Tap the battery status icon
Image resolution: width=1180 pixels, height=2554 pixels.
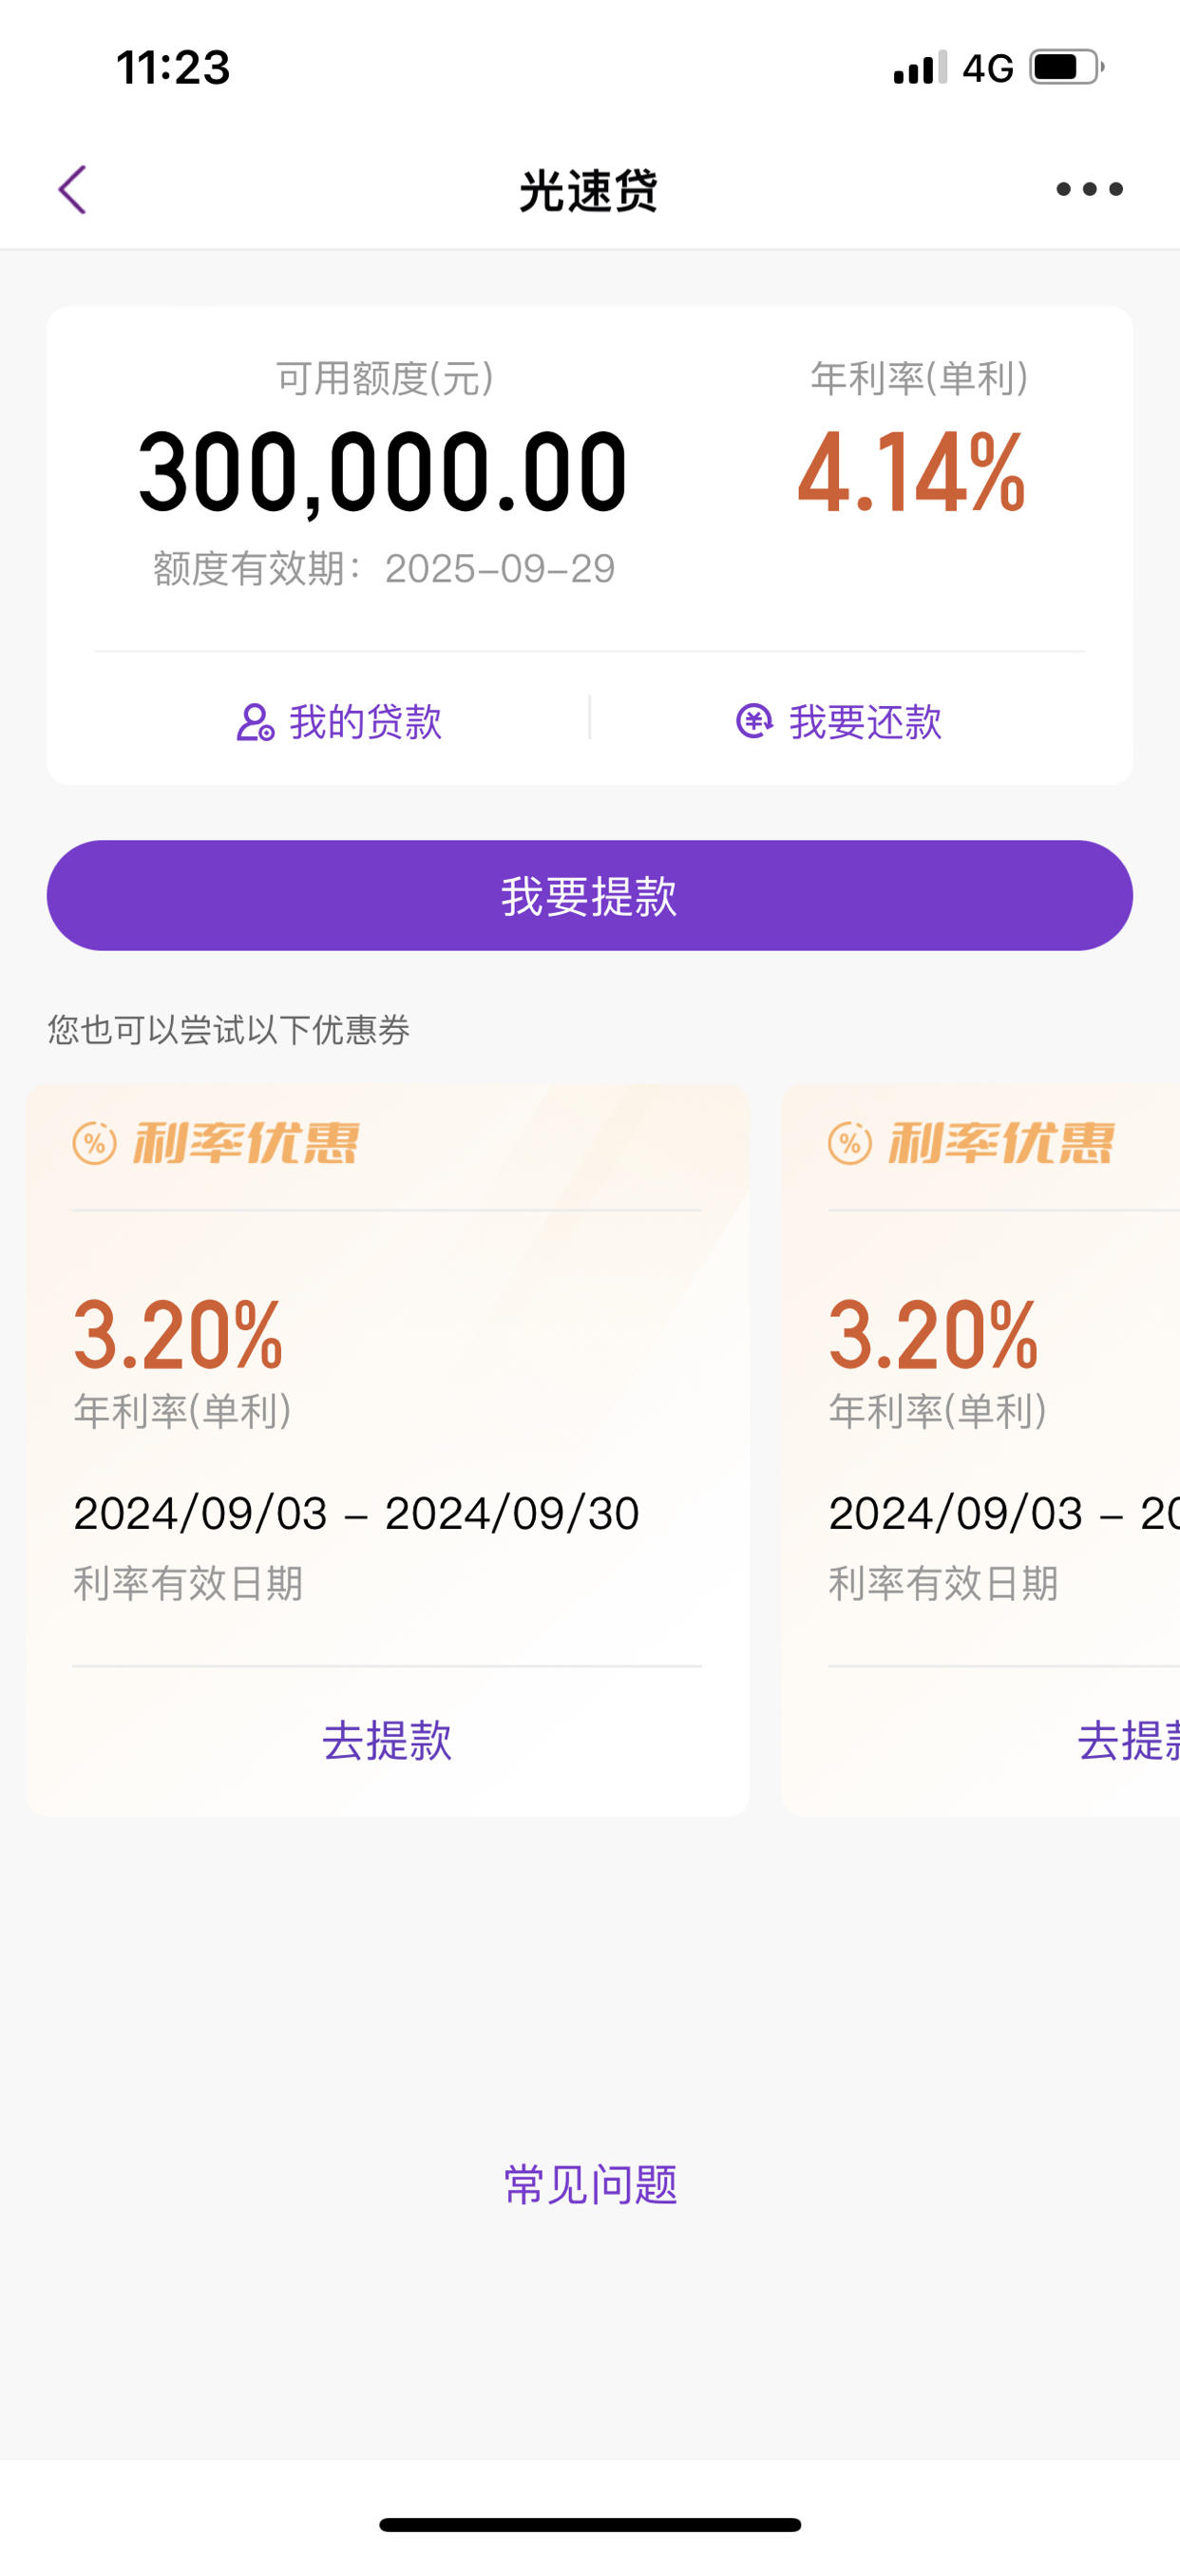(x=1067, y=67)
